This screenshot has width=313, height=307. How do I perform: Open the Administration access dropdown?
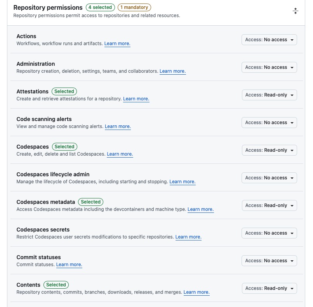(269, 67)
